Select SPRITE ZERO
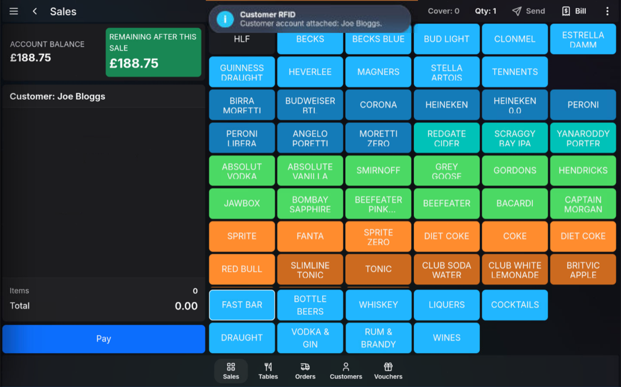This screenshot has height=387, width=621. click(378, 237)
